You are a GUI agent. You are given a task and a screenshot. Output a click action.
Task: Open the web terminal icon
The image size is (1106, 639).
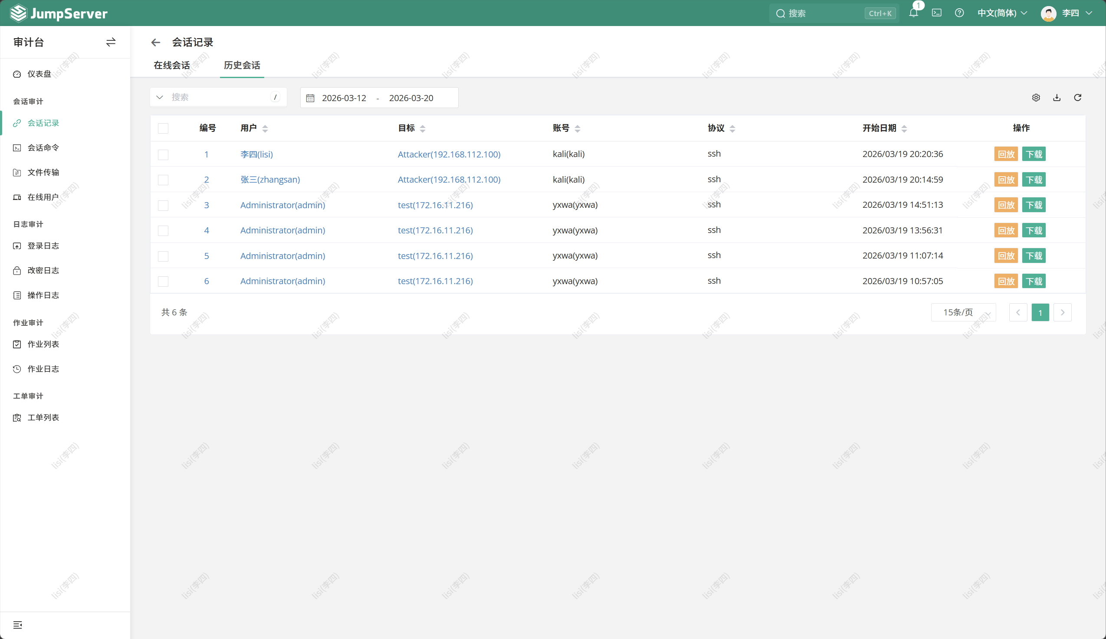pyautogui.click(x=937, y=13)
